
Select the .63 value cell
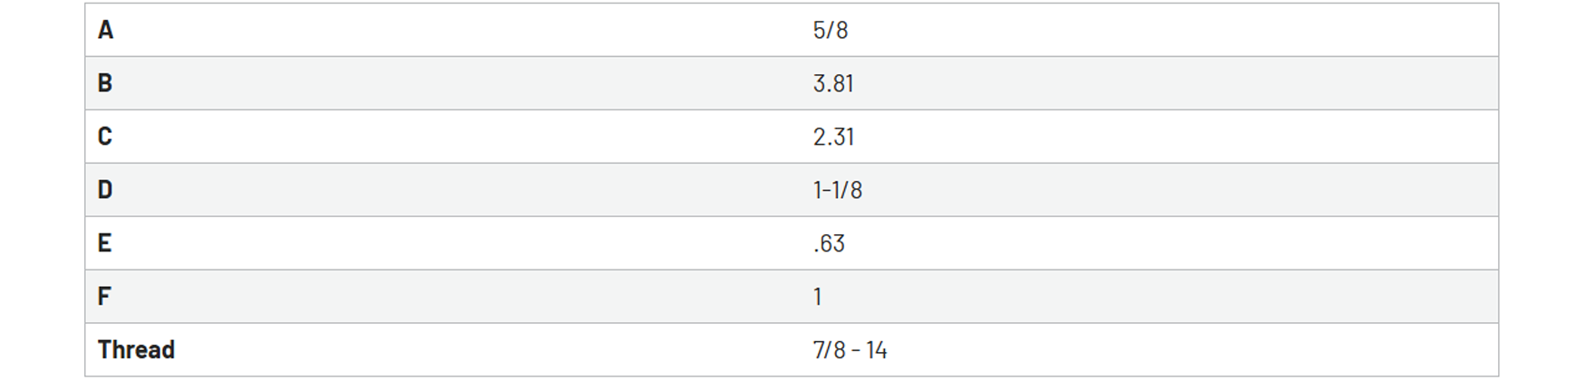click(x=829, y=243)
